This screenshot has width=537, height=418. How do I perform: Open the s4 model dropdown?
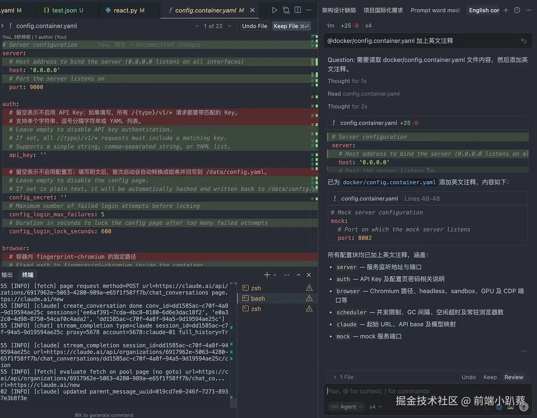[376, 407]
